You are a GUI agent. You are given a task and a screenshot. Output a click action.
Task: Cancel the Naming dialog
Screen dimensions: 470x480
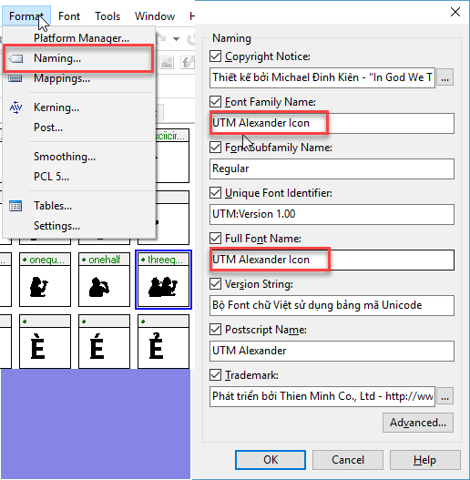[348, 460]
